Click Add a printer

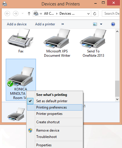(45, 24)
